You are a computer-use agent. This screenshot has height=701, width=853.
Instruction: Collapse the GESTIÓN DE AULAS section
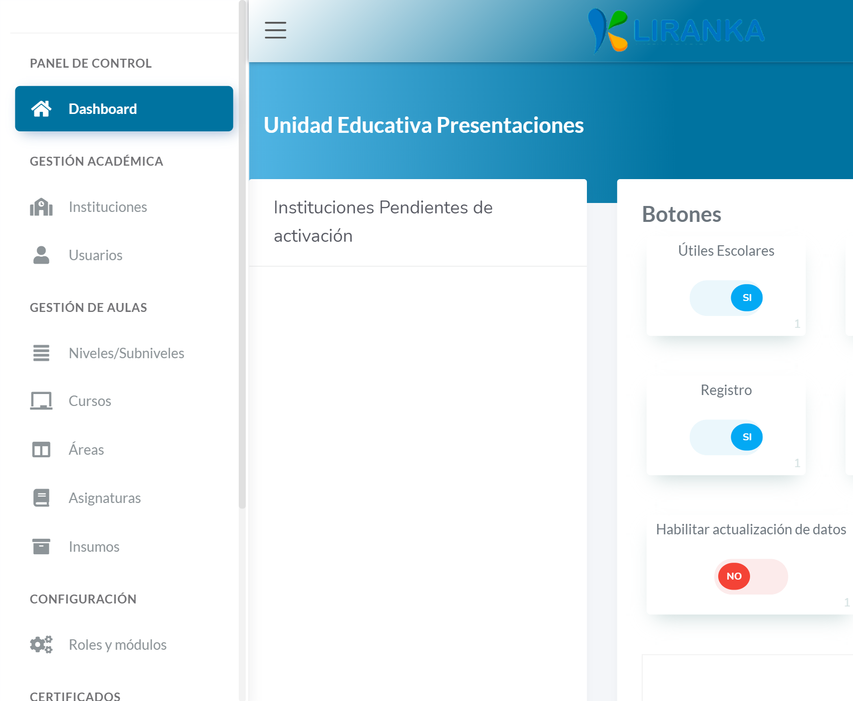[89, 307]
